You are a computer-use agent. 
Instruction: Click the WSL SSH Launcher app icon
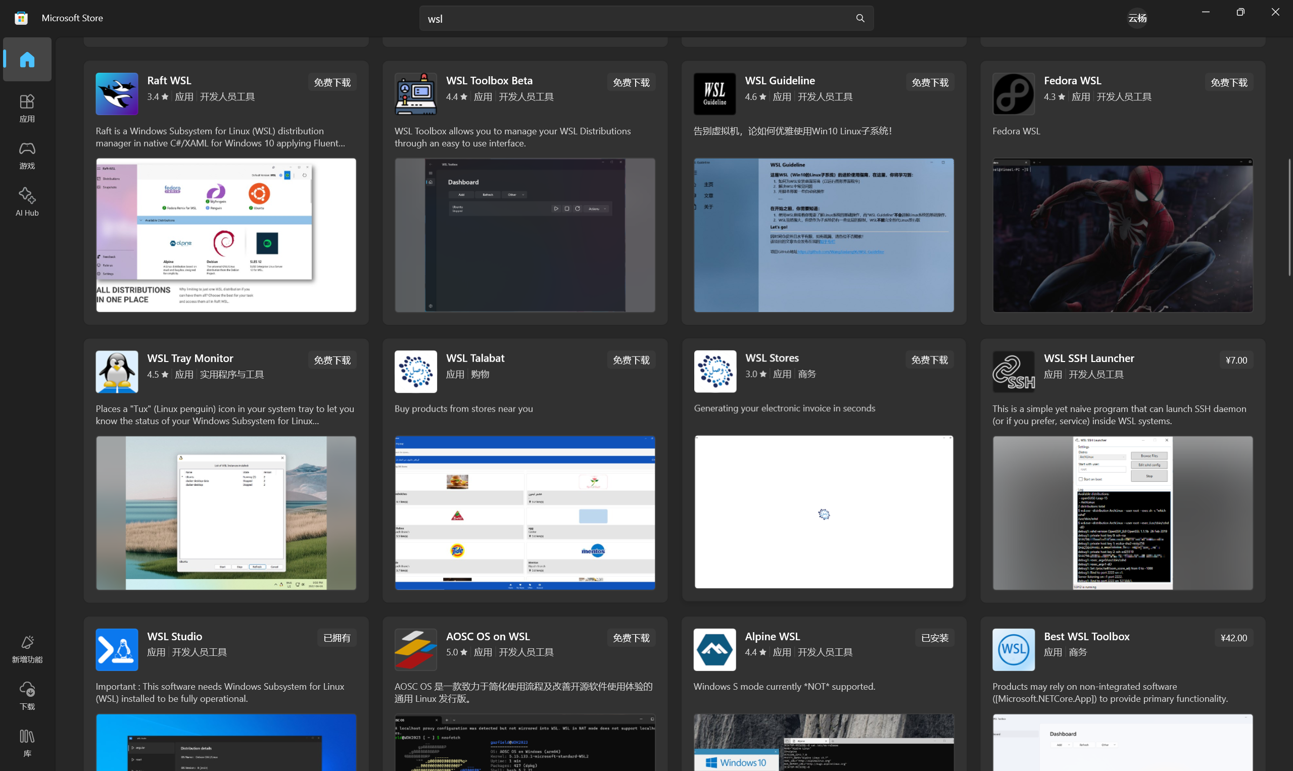(1014, 372)
